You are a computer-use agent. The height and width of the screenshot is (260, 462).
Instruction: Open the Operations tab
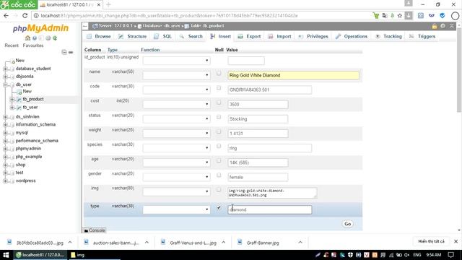pyautogui.click(x=352, y=36)
